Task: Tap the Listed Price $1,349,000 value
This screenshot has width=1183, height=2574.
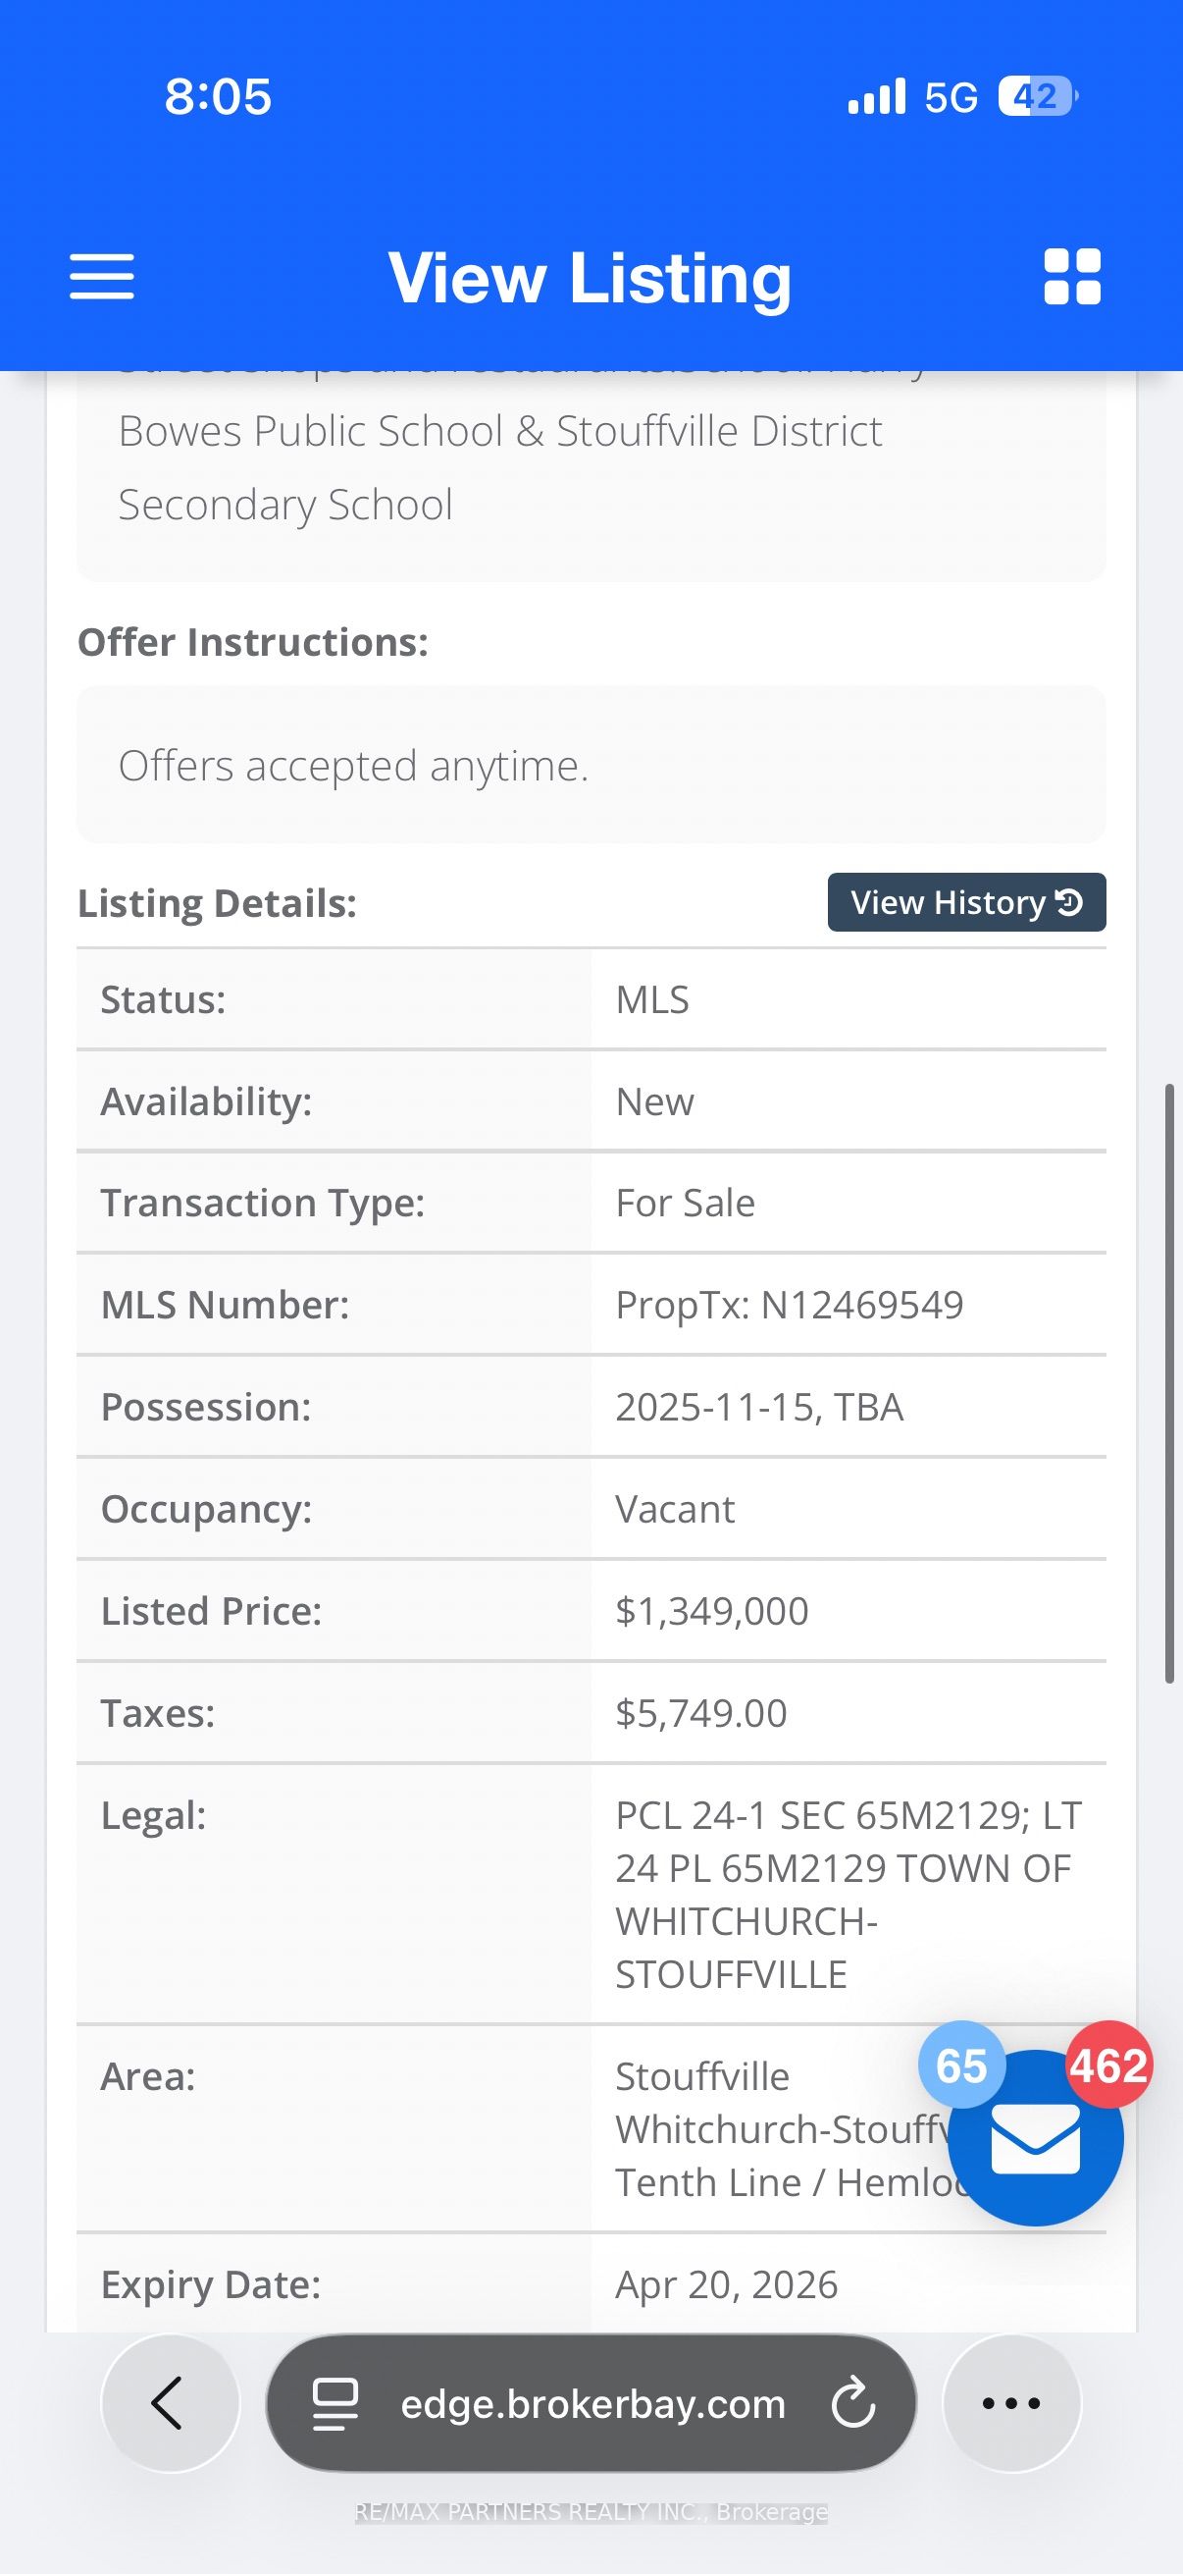Action: point(712,1611)
